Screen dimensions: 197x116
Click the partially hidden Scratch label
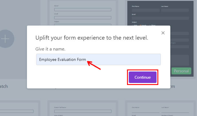coord(4,86)
